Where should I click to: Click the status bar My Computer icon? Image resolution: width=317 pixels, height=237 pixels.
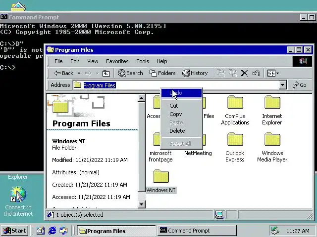(x=219, y=215)
